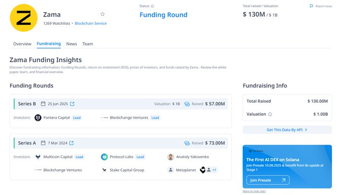The image size is (345, 195).
Task: Open the Blockchain Service category link
Action: coord(91,23)
